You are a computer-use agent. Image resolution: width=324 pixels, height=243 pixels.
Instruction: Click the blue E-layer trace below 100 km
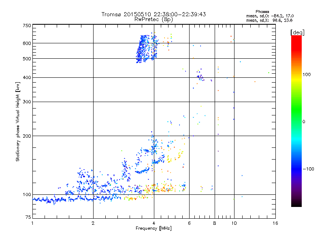click(77, 199)
